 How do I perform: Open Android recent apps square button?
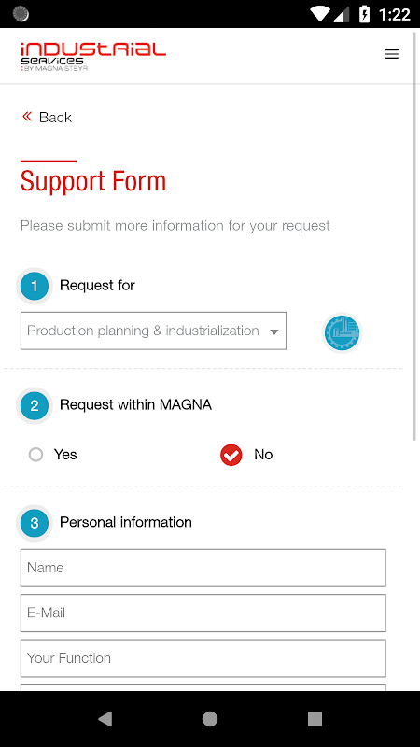[315, 719]
